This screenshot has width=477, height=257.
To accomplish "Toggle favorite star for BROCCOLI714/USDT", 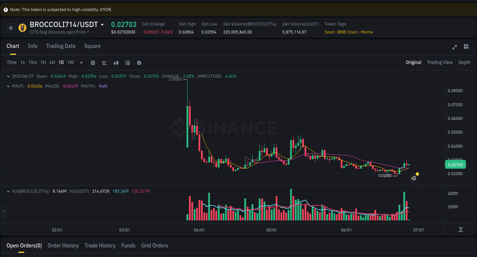I will click(x=11, y=27).
